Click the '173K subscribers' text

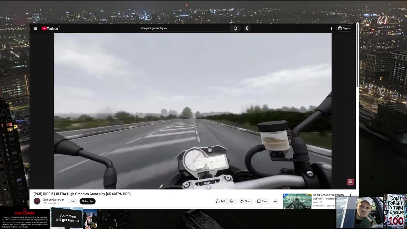[x=51, y=203]
